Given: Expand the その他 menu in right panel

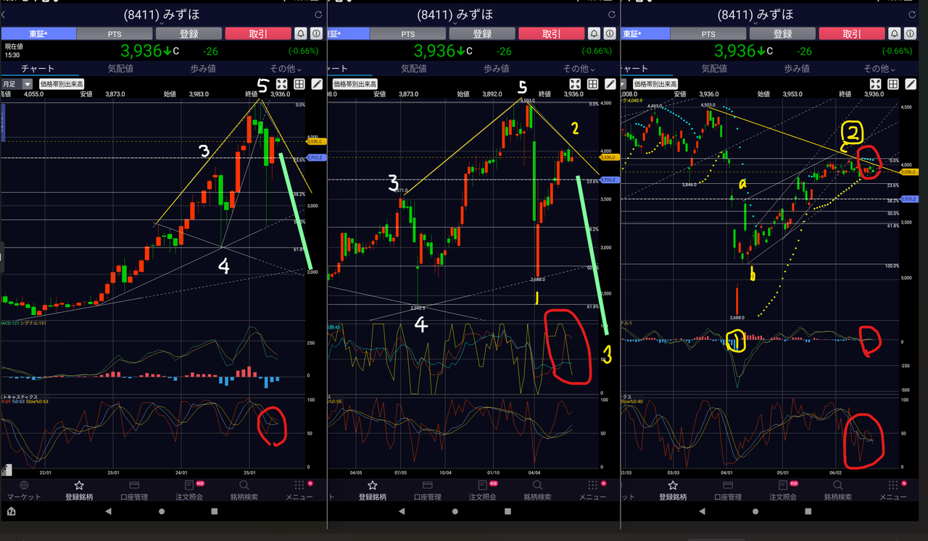Looking at the screenshot, I should (x=880, y=68).
